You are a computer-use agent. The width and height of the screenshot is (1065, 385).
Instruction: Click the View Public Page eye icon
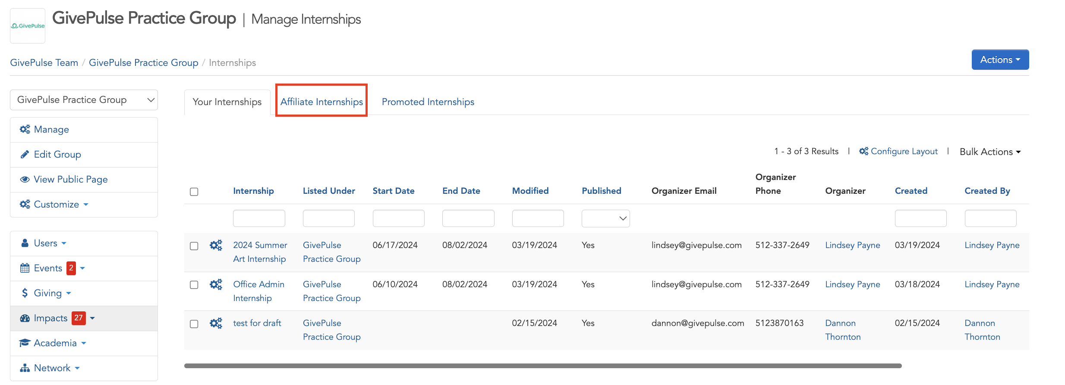coord(25,179)
